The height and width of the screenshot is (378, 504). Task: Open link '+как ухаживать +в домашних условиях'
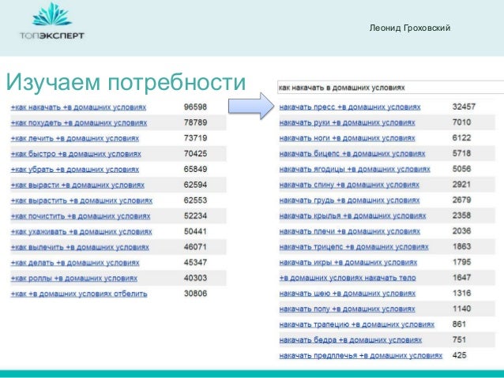point(81,231)
